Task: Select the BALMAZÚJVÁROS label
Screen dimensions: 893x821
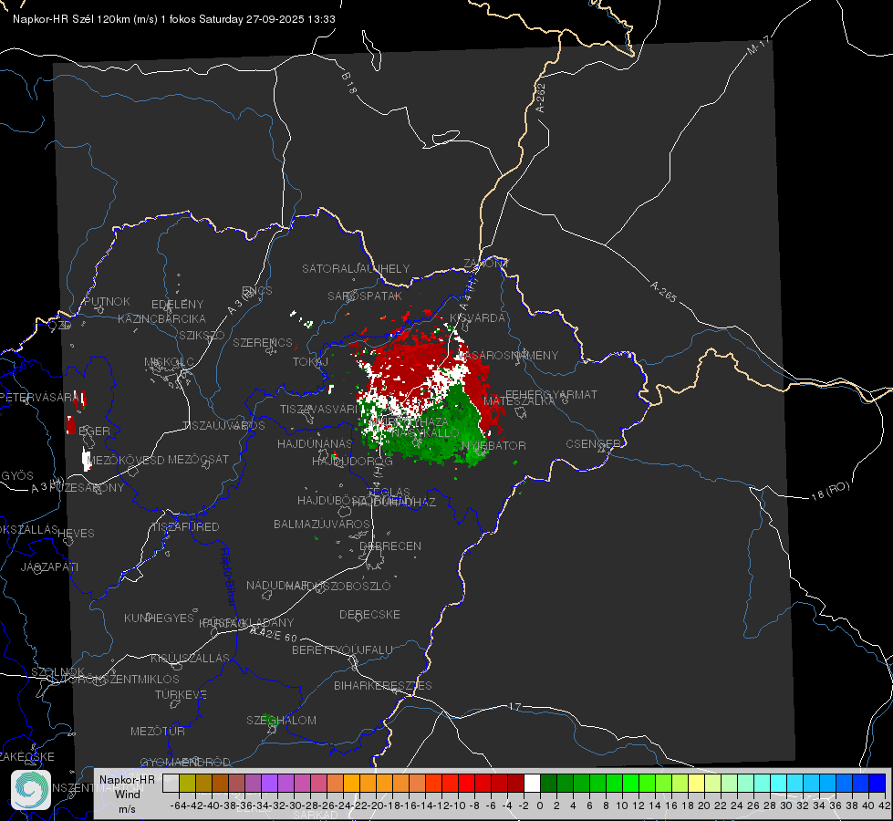Action: 322,524
